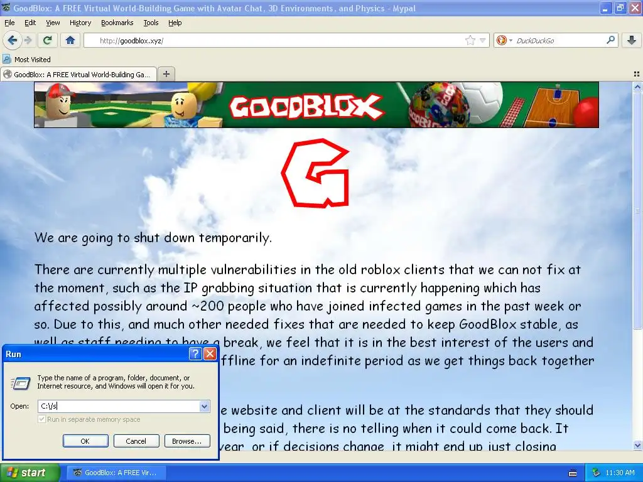Open a new tab with plus button
Viewport: 643px width, 482px height.
(x=166, y=74)
